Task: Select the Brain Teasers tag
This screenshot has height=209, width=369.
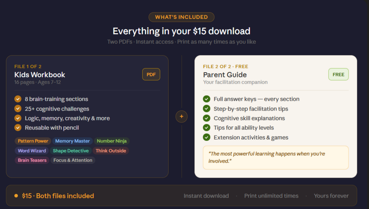Action: pyautogui.click(x=32, y=160)
